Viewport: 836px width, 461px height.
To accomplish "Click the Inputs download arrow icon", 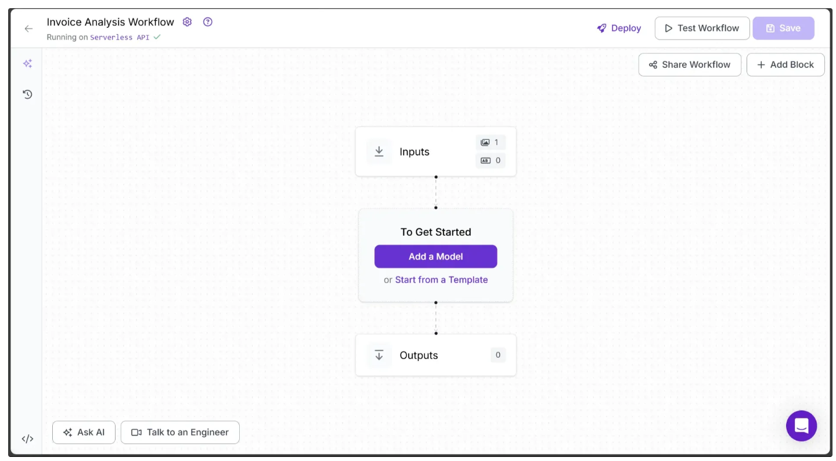I will click(379, 152).
